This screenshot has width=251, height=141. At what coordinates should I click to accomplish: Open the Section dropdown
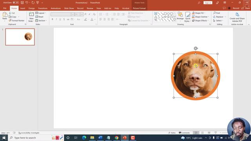[41, 21]
